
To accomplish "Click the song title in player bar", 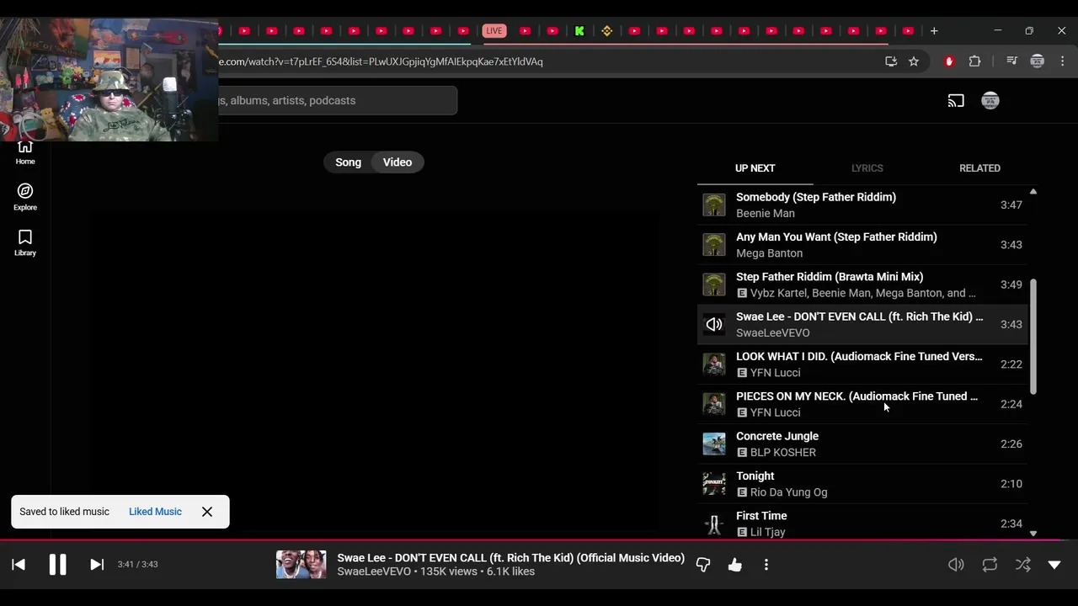I will 510,558.
